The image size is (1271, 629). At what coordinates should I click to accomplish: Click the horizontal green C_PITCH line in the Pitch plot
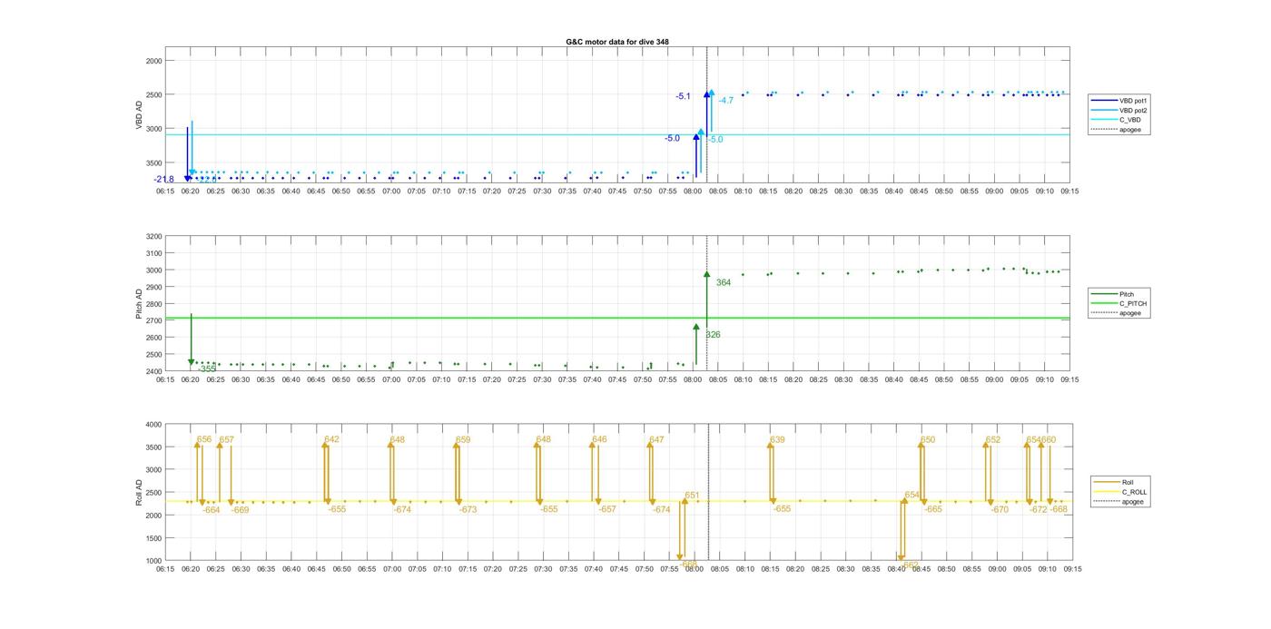(x=617, y=318)
